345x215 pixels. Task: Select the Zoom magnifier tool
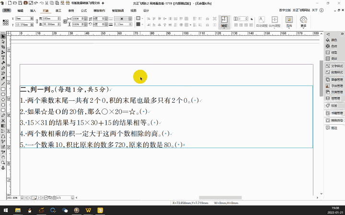(x=3, y=162)
